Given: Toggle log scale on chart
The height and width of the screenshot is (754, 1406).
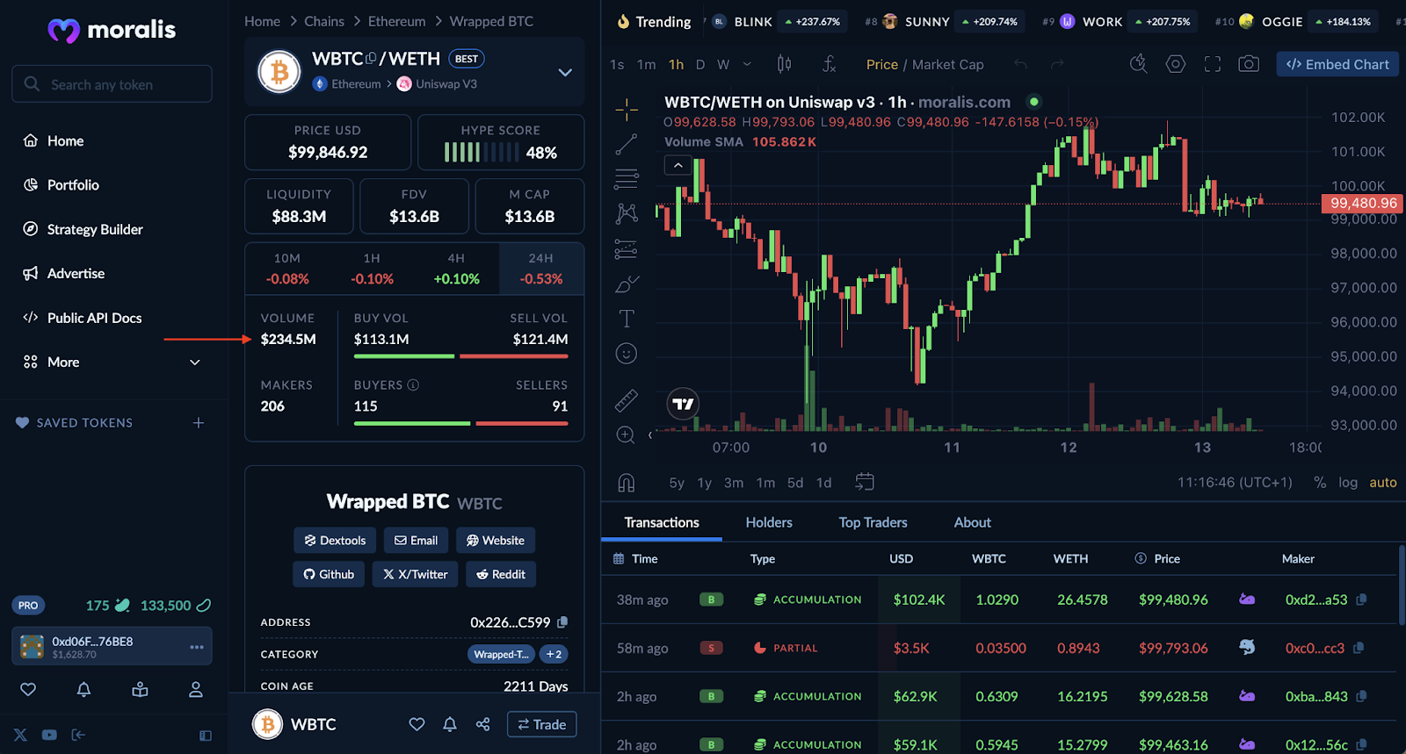Looking at the screenshot, I should [x=1348, y=483].
